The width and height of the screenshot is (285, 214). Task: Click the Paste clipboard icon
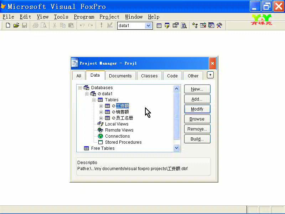(71, 25)
